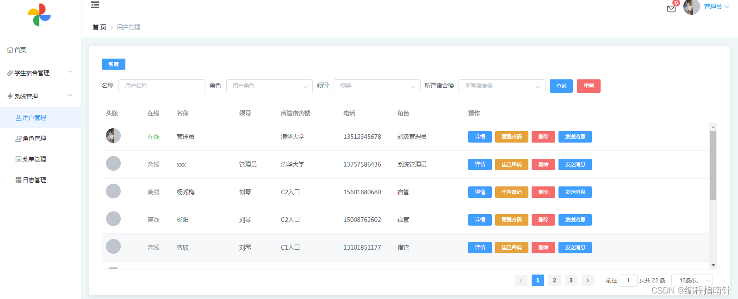Click the notification badge showing 0
This screenshot has width=738, height=299.
click(676, 3)
